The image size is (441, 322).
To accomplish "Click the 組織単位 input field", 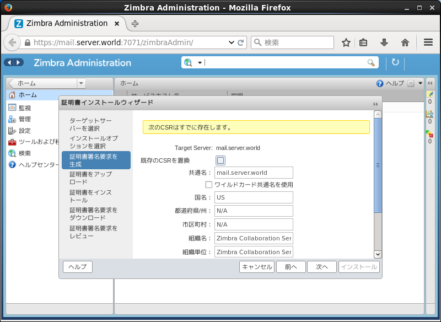I will click(x=254, y=251).
